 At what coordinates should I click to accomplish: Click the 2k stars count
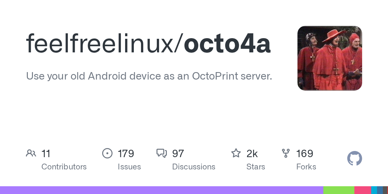tap(252, 153)
